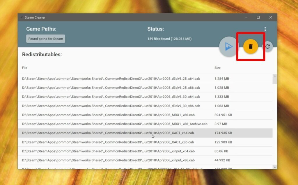
Task: Sort list by the Size column
Action: click(217, 68)
